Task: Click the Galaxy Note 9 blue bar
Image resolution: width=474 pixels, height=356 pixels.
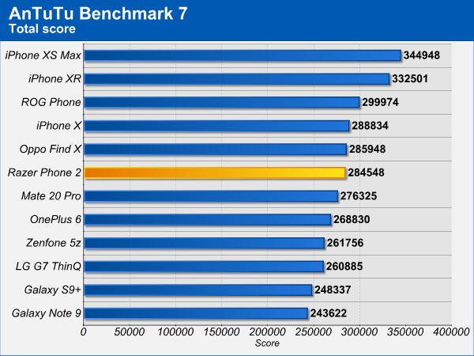Action: point(196,313)
